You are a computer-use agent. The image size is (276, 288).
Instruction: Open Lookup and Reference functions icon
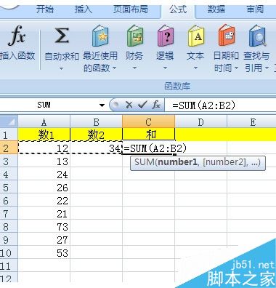point(257,36)
